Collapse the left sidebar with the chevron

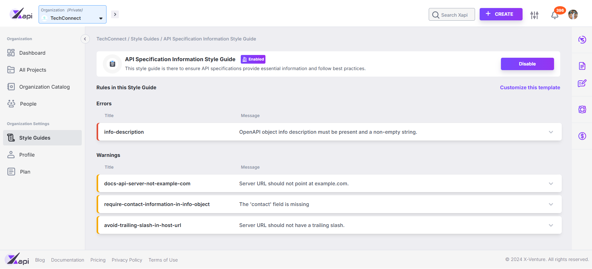tap(85, 39)
